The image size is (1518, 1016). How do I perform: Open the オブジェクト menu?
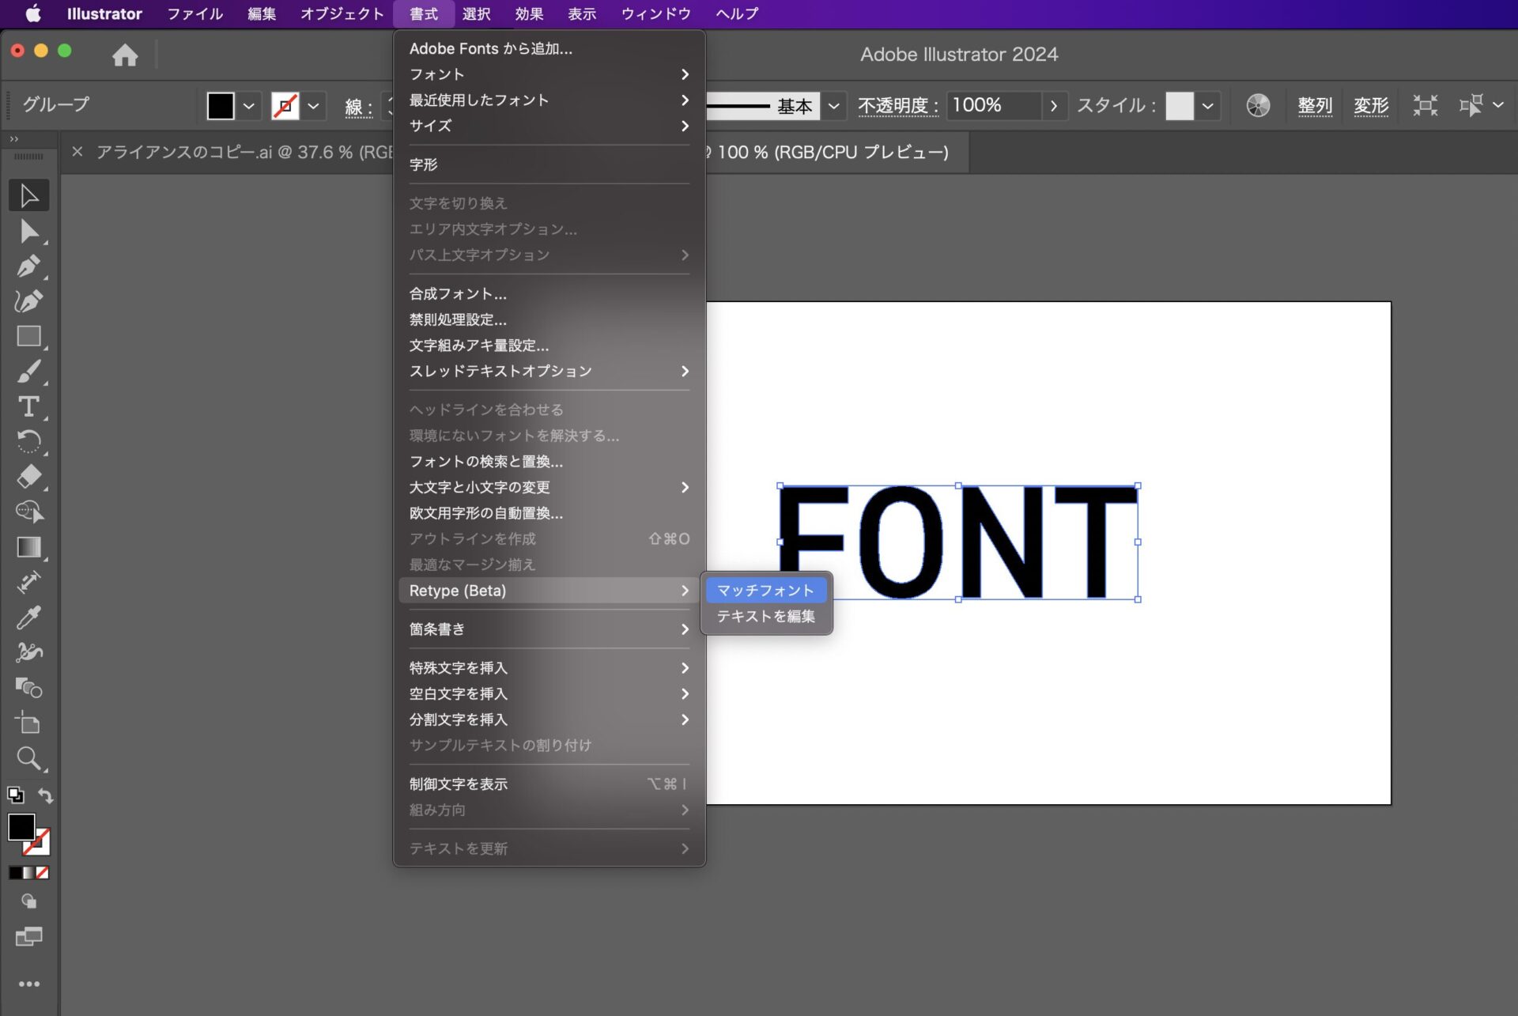(x=342, y=13)
